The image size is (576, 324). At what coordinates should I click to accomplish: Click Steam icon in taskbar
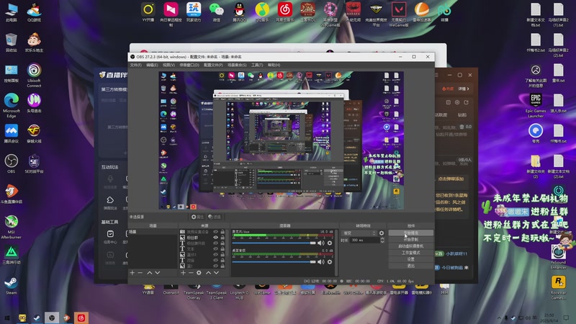coord(37,318)
